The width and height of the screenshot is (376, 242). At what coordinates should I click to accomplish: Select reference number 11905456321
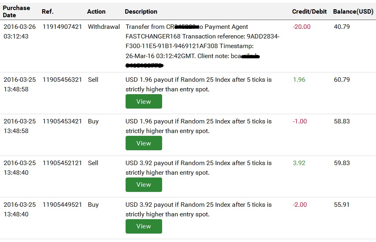pyautogui.click(x=62, y=80)
